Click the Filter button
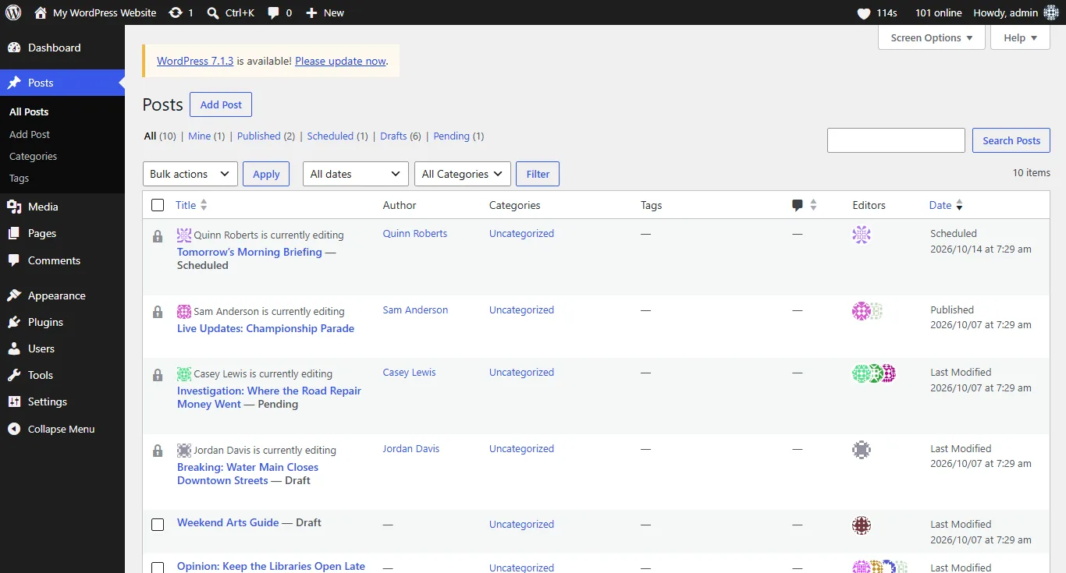Screen dimensions: 1066x573 538,174
